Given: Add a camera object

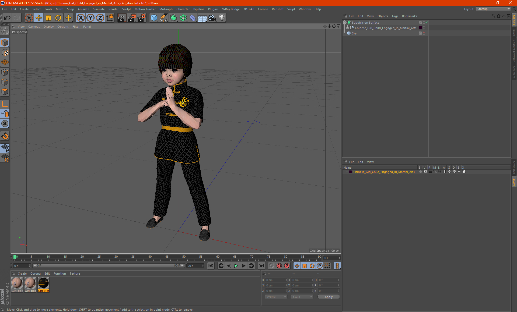Looking at the screenshot, I should click(212, 18).
